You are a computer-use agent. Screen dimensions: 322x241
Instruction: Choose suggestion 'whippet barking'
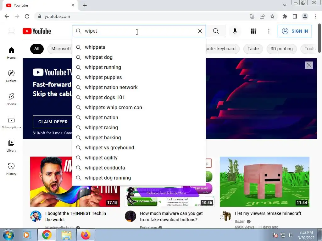139,137
